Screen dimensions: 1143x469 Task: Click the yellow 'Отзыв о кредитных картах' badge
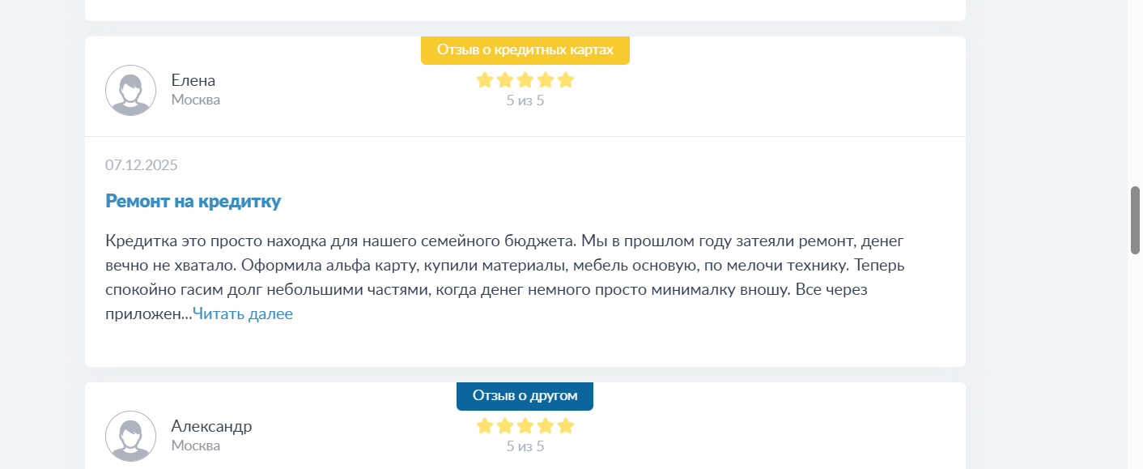pos(525,49)
